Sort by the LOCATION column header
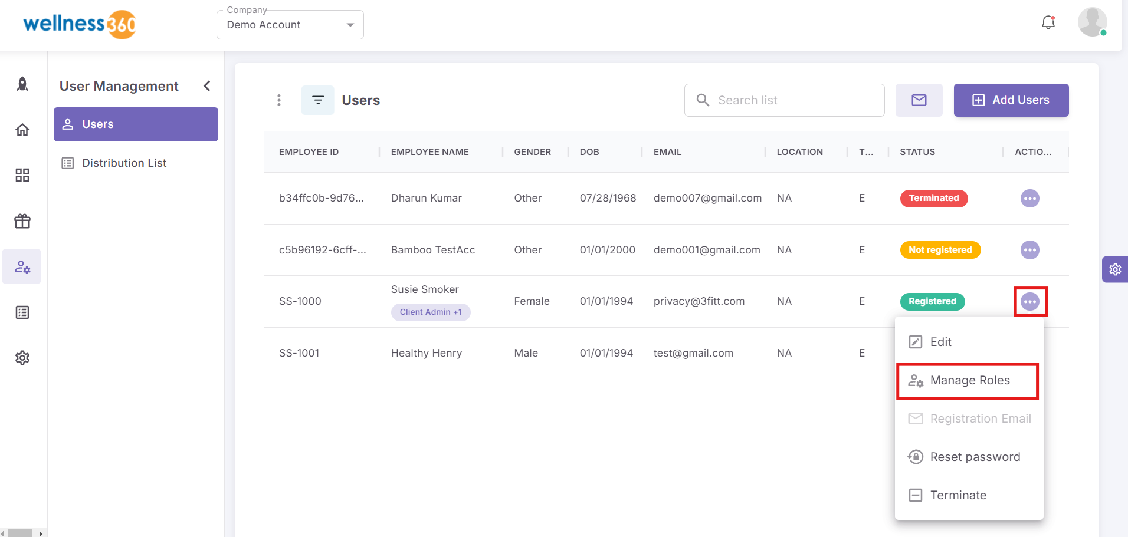The width and height of the screenshot is (1128, 537). tap(799, 152)
